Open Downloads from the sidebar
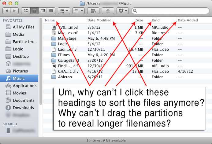 point(20,108)
